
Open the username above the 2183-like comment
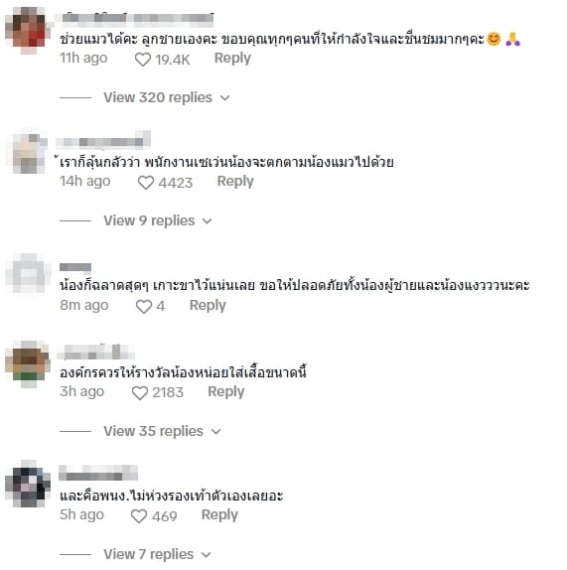[x=96, y=352]
